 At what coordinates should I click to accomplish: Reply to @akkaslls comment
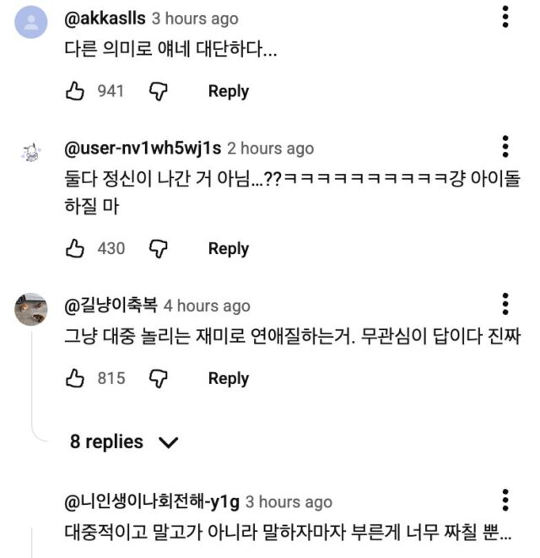coord(228,91)
